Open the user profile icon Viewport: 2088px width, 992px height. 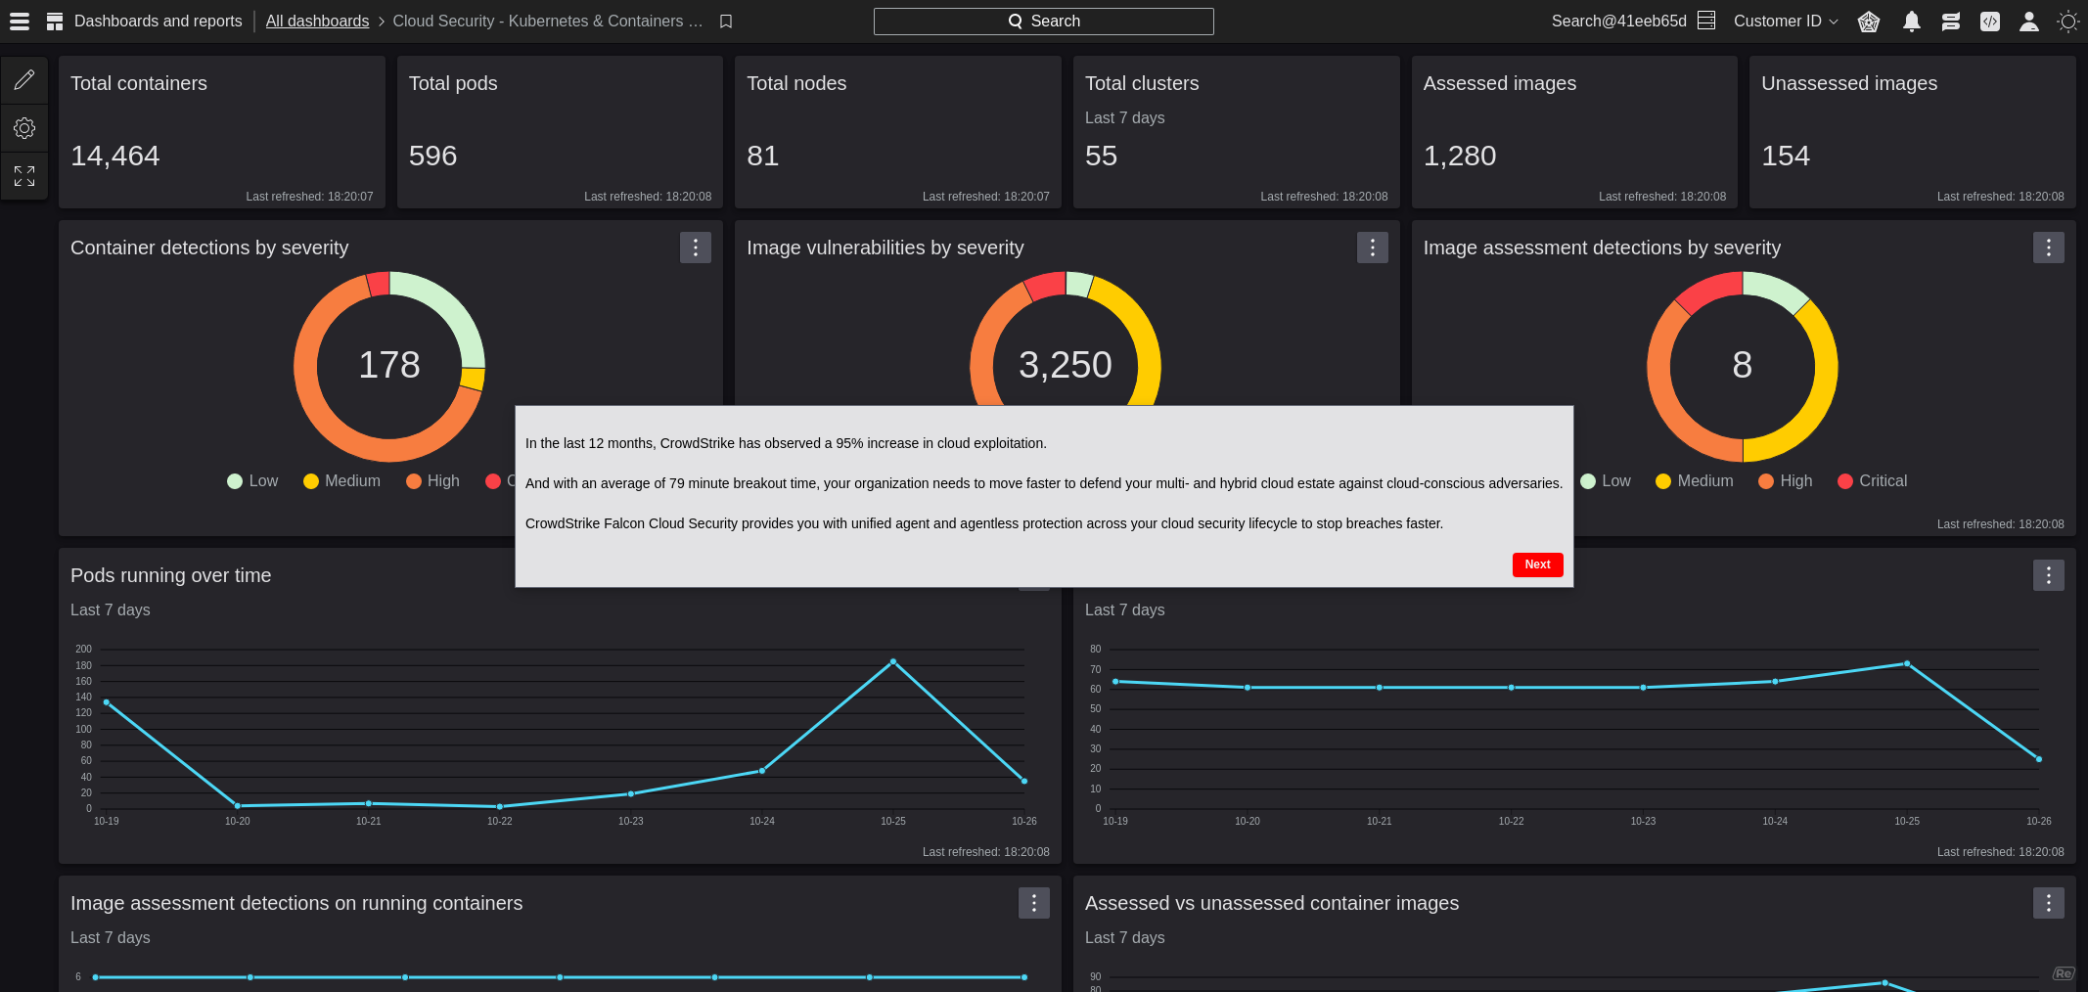pyautogui.click(x=2028, y=21)
